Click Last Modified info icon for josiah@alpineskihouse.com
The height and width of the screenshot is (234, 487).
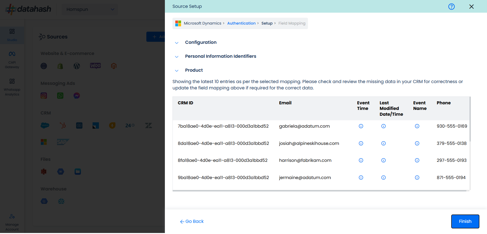[x=384, y=143]
